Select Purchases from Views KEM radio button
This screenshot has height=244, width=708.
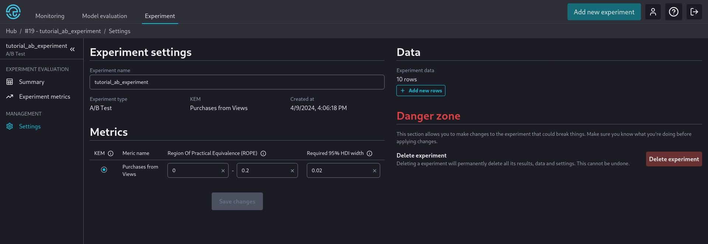[104, 170]
